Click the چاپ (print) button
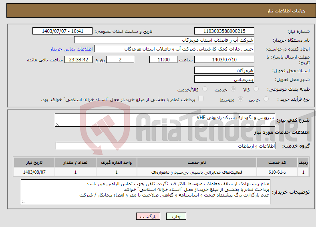The height and width of the screenshot is (227, 316). point(176,216)
